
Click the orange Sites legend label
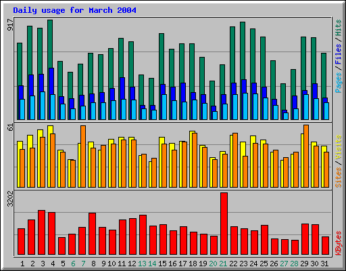[x=339, y=178]
